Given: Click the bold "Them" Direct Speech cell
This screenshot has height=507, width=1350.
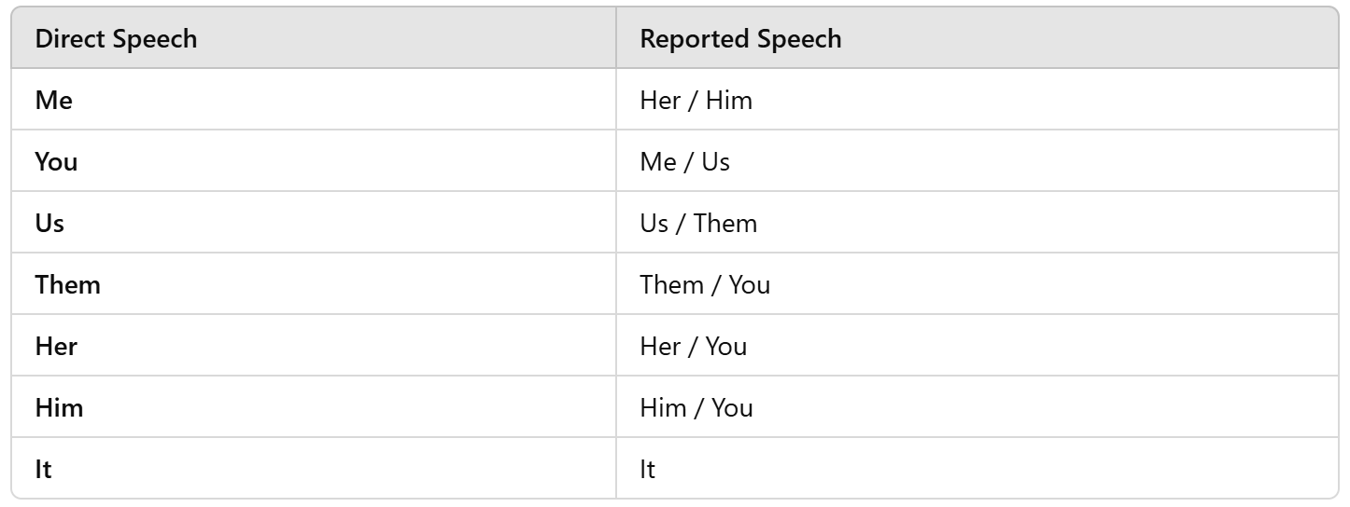Looking at the screenshot, I should pos(68,285).
